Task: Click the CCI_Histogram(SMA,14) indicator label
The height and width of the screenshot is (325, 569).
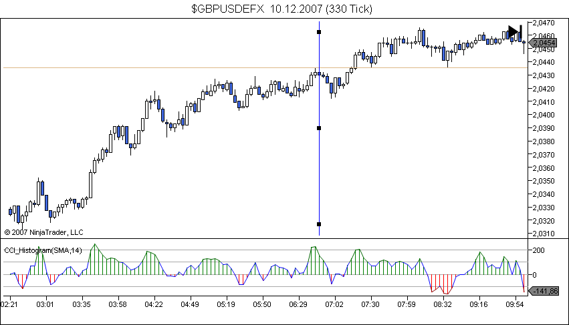Action: point(43,250)
